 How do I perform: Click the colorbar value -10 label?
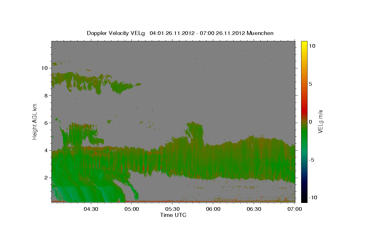313,197
